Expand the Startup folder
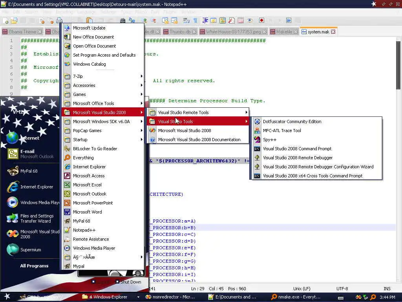 point(102,140)
